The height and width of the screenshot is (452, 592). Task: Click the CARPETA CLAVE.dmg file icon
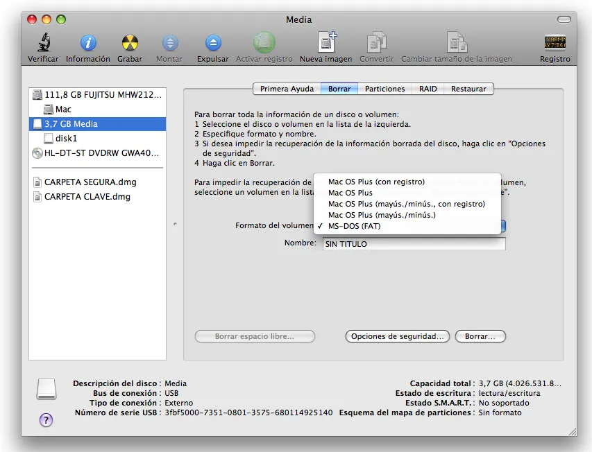pyautogui.click(x=37, y=197)
